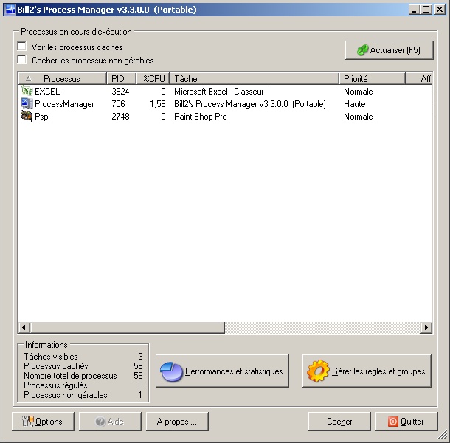Click the orange gear icon on Gérer les règles
The height and width of the screenshot is (443, 450).
pos(318,371)
